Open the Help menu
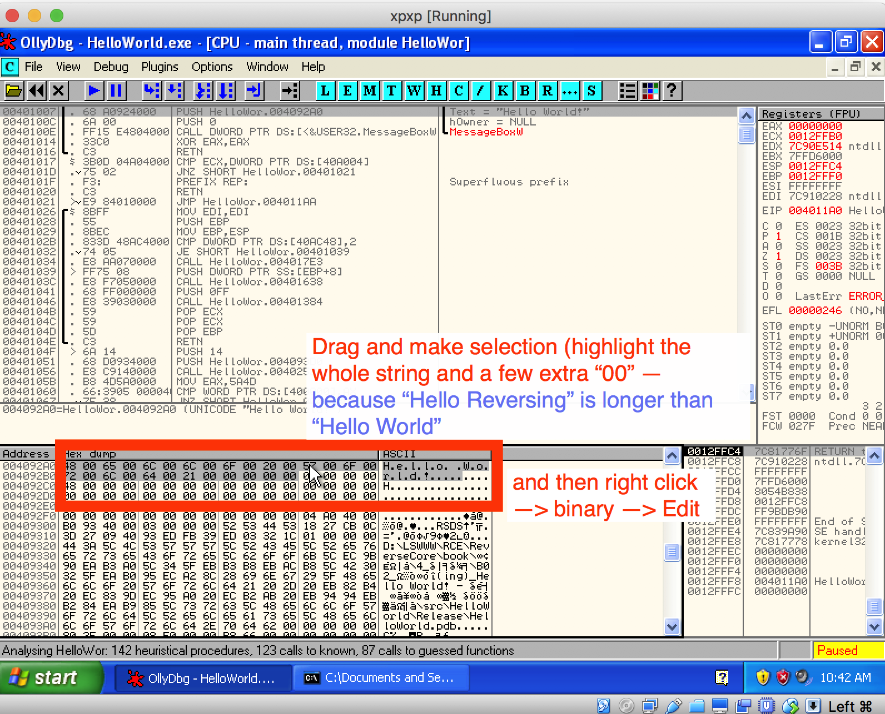Image resolution: width=885 pixels, height=714 pixels. point(314,67)
